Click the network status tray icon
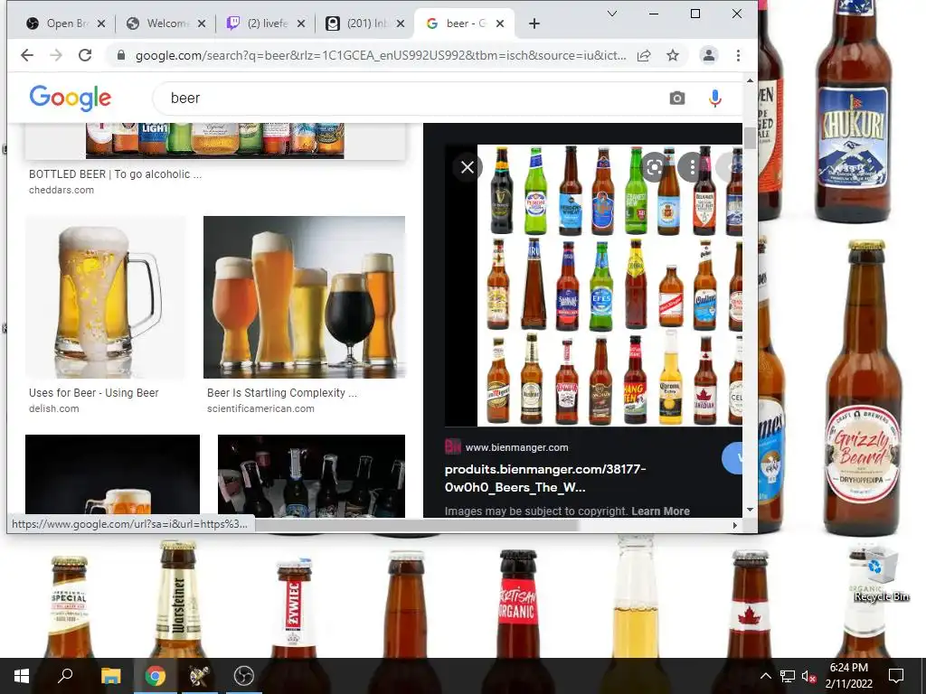 pos(788,676)
